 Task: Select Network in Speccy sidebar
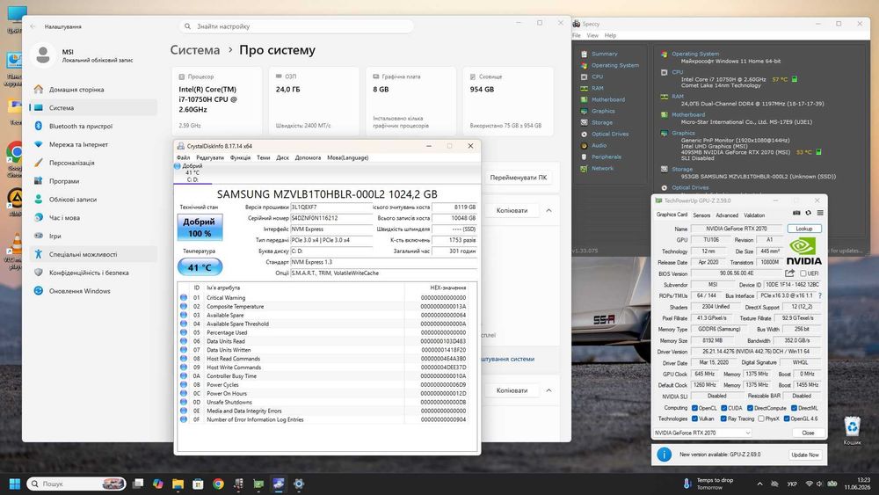603,168
